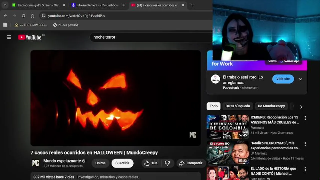Image resolution: width=320 pixels, height=180 pixels.
Task: Select the 7 casos reales YouTube tab
Action: coord(154,5)
